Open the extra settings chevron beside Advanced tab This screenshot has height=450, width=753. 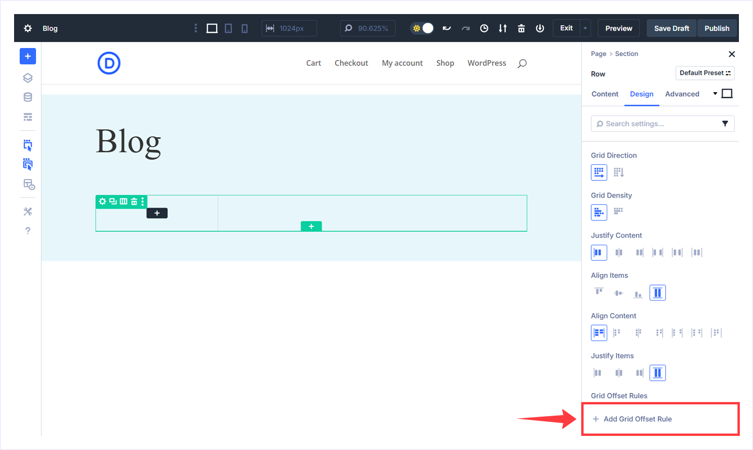pyautogui.click(x=714, y=94)
